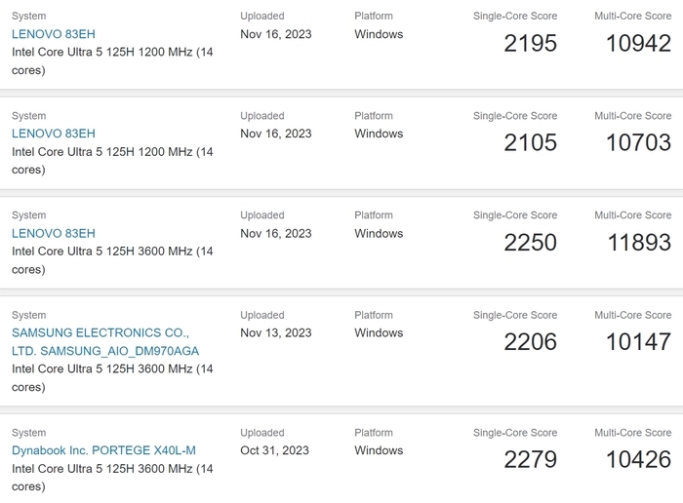Image resolution: width=683 pixels, height=503 pixels.
Task: Click the single-core score 2195
Action: (530, 43)
